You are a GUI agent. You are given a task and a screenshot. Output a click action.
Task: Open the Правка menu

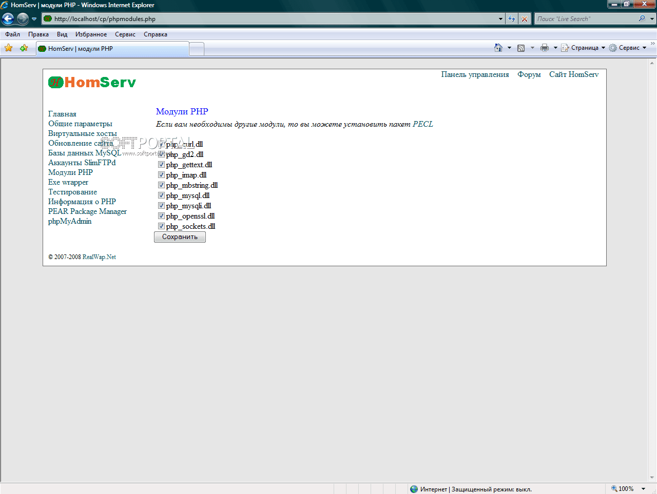[38, 34]
